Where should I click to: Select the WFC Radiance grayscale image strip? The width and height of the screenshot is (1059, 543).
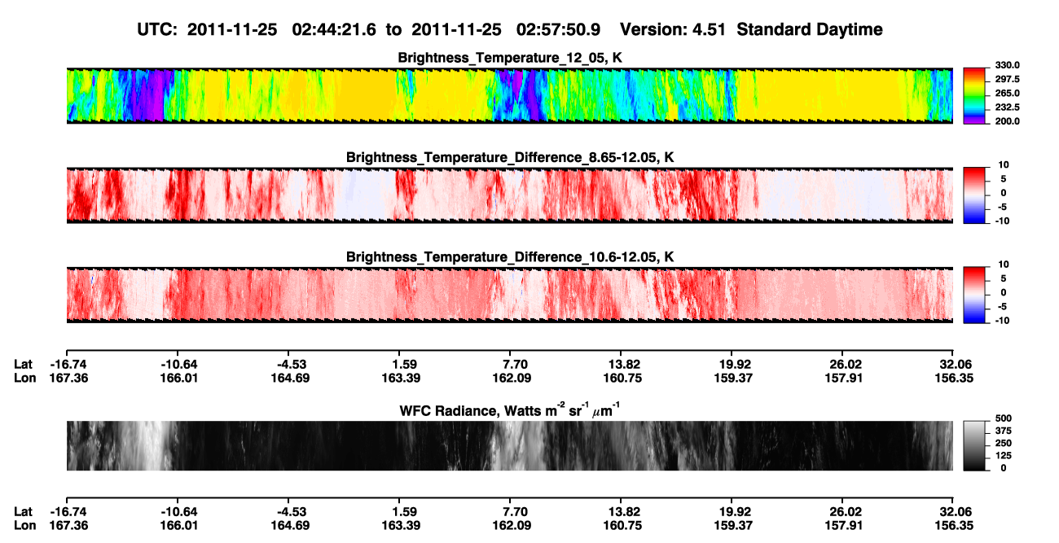click(509, 445)
